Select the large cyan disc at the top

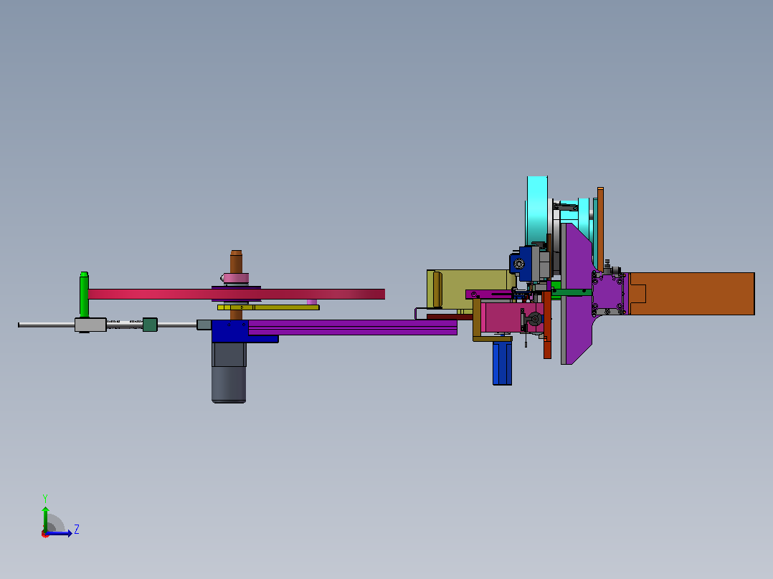pyautogui.click(x=537, y=211)
